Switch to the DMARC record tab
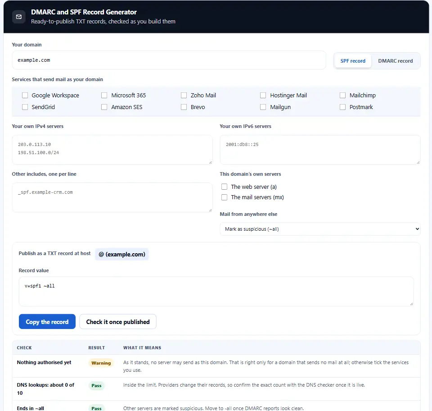 point(396,61)
